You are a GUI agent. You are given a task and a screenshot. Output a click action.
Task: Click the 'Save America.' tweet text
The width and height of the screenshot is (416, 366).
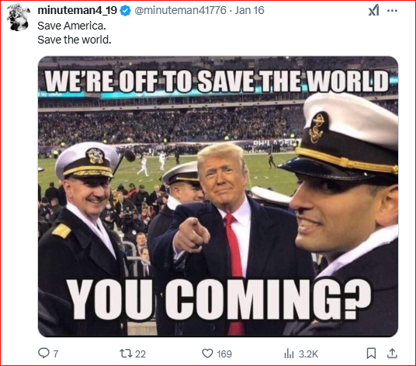[72, 26]
